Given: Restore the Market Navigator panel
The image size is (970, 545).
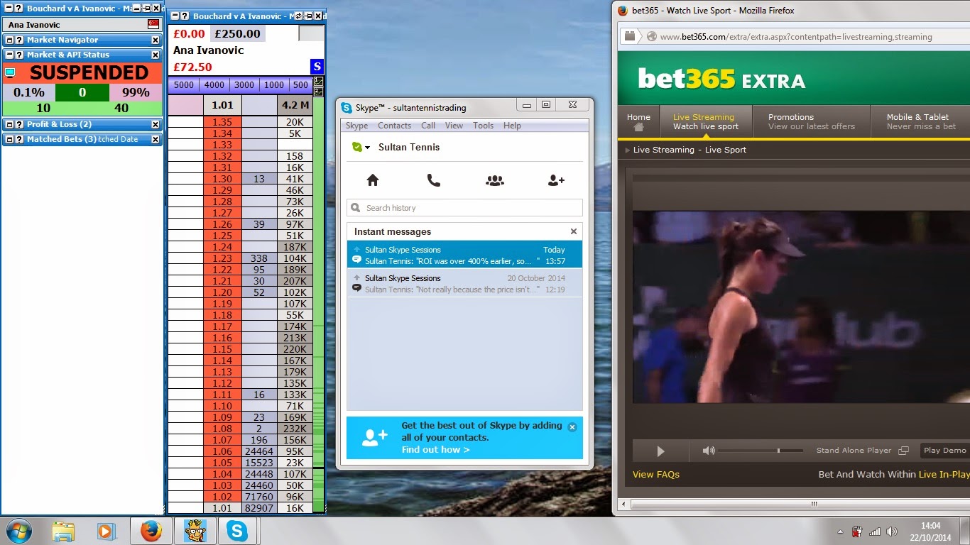Looking at the screenshot, I should coord(9,40).
